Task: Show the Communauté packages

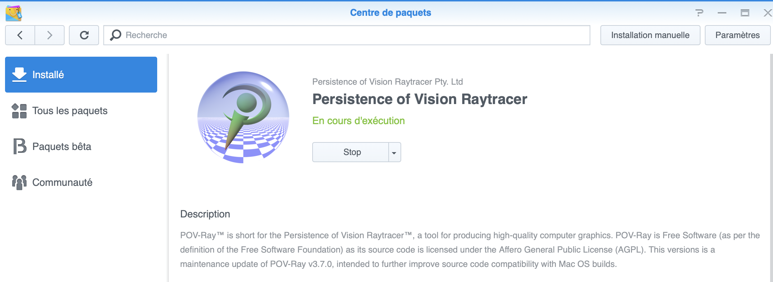Action: point(62,183)
